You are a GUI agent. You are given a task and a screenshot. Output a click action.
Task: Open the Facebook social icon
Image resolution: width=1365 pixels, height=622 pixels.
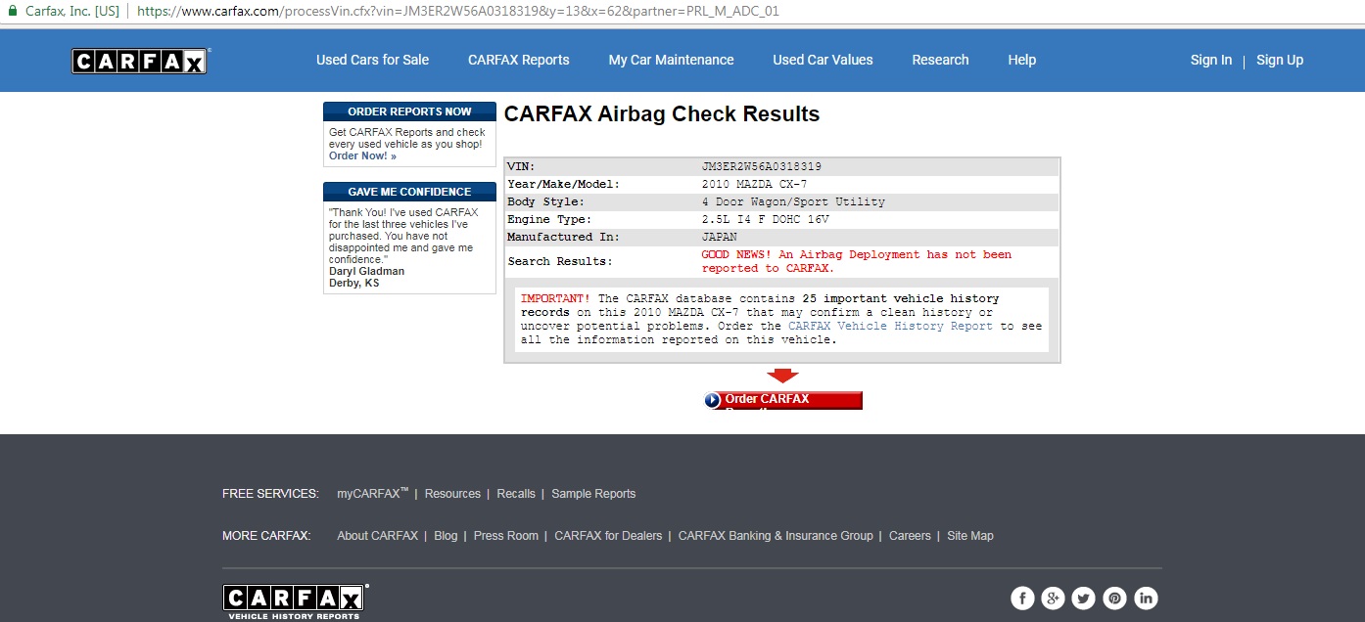1022,598
